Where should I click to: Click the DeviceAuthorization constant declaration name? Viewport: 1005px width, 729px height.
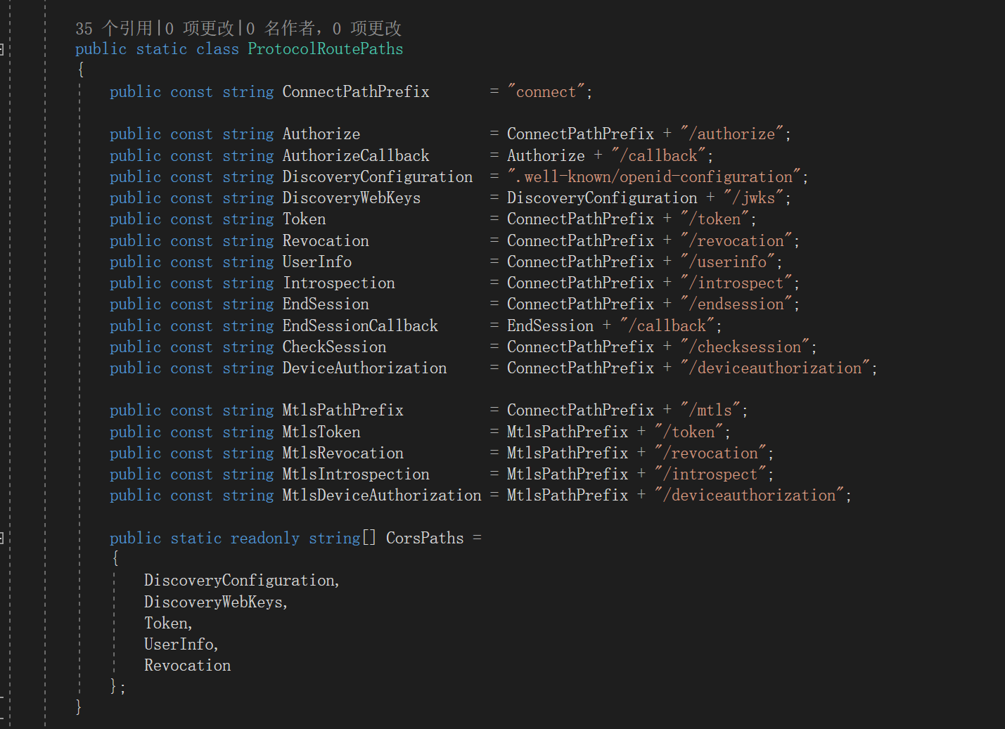point(364,368)
